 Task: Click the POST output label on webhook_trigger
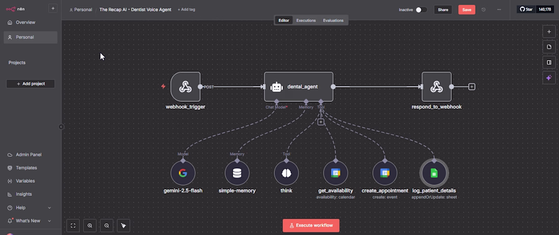point(208,87)
